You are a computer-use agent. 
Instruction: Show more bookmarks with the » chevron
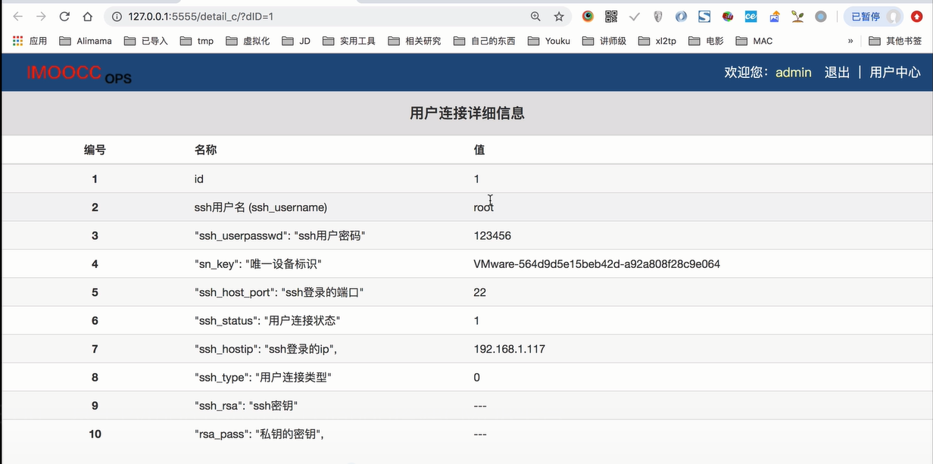pos(850,41)
